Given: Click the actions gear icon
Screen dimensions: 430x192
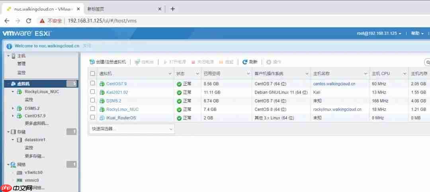Looking at the screenshot, I should tap(269, 62).
